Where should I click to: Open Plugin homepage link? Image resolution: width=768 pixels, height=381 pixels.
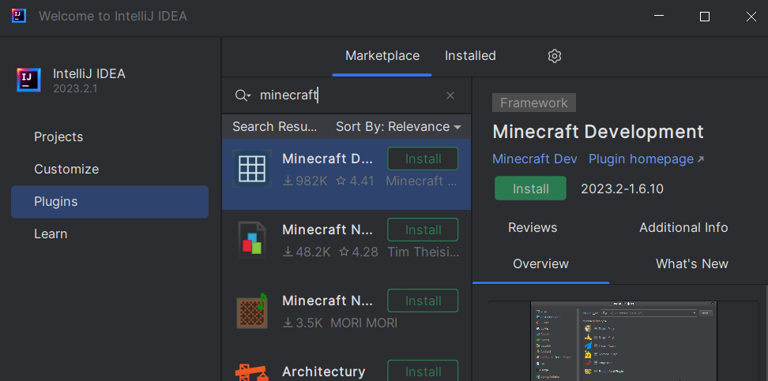(646, 159)
